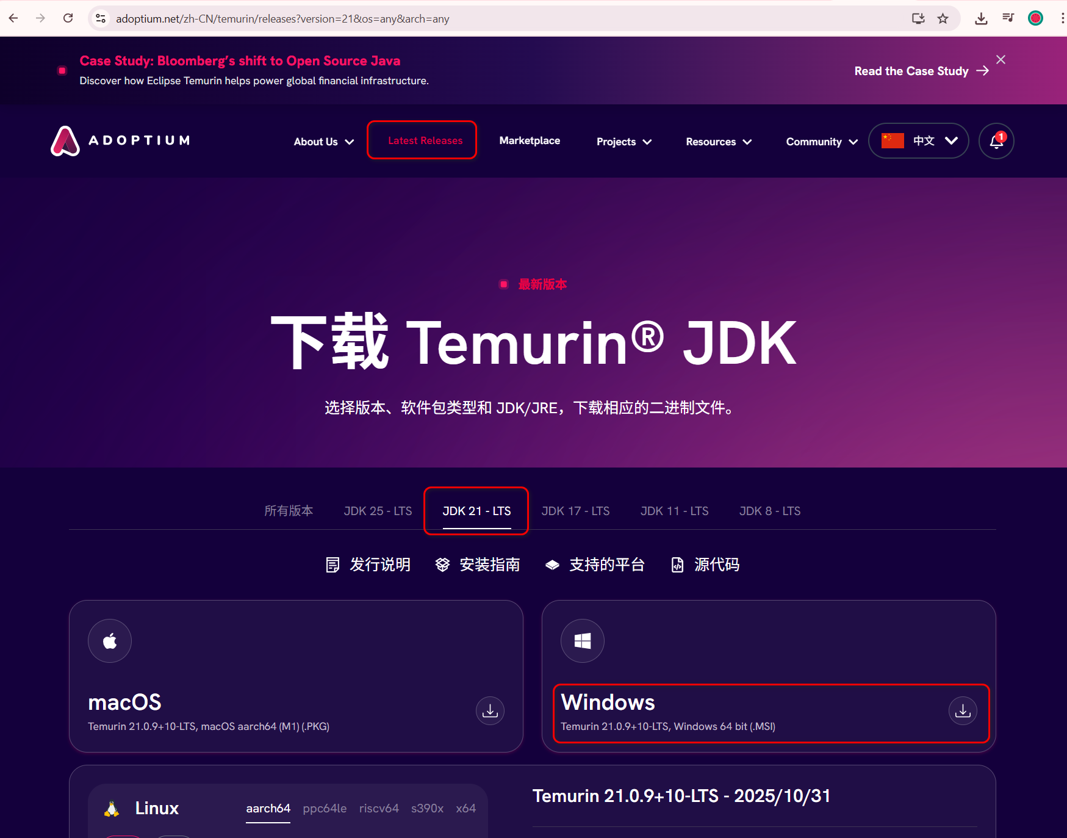The height and width of the screenshot is (838, 1067).
Task: Click the Temurin 21.0.9+10-LTS - 2025/10/31 heading
Action: [681, 796]
